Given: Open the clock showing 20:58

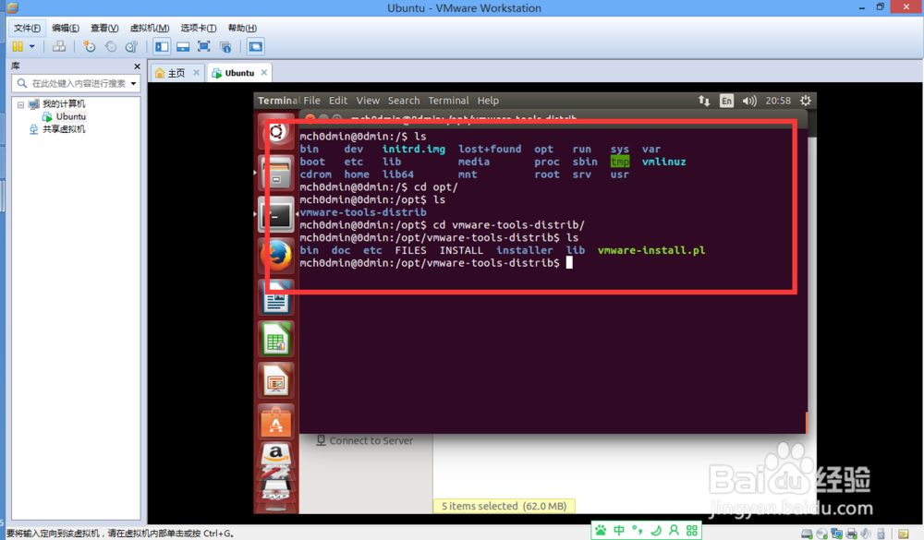Looking at the screenshot, I should (778, 101).
